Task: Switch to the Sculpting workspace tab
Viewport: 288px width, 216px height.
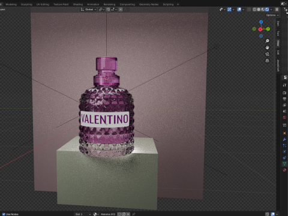Action: point(26,4)
